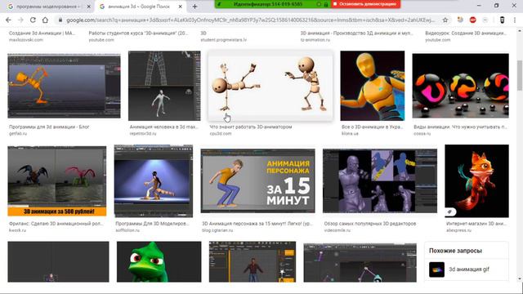Open a new browser tab
Screen dimensions: 523x294
coord(194,7)
